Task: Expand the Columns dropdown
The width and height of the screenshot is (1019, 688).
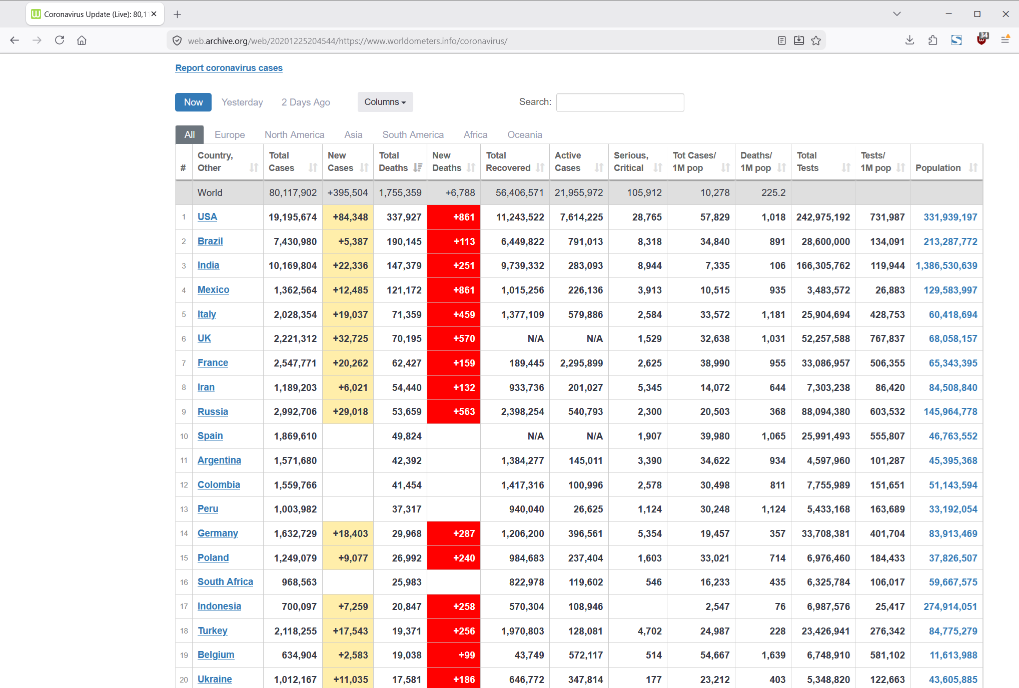Action: (x=385, y=102)
